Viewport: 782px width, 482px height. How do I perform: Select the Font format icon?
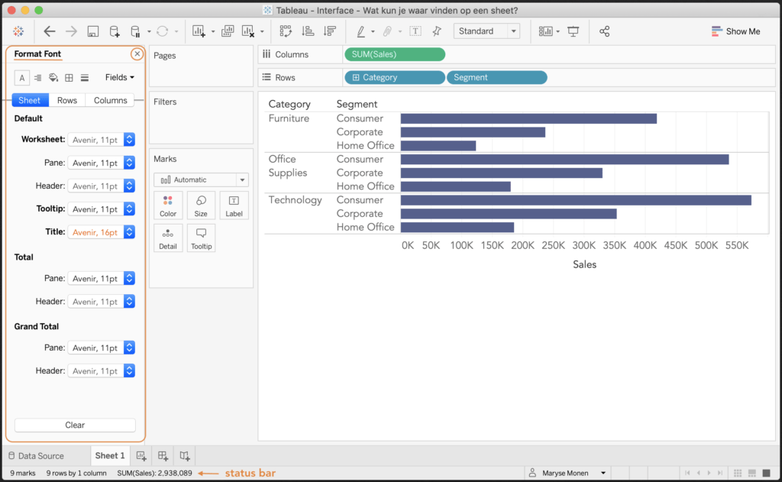click(x=22, y=77)
